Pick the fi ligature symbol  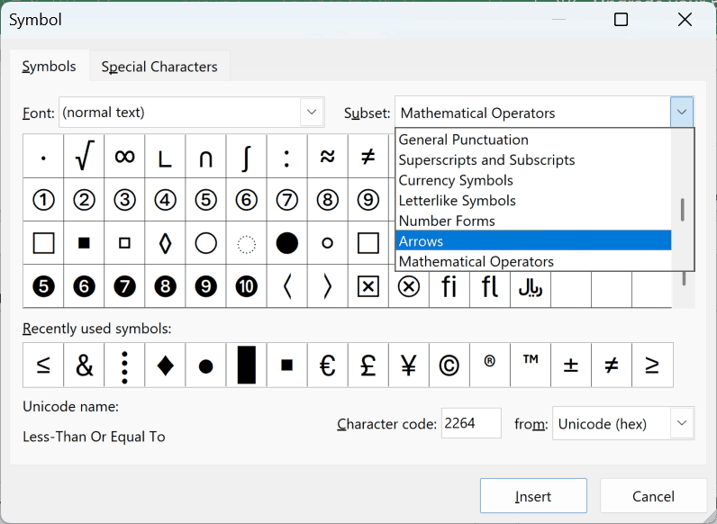pos(449,286)
